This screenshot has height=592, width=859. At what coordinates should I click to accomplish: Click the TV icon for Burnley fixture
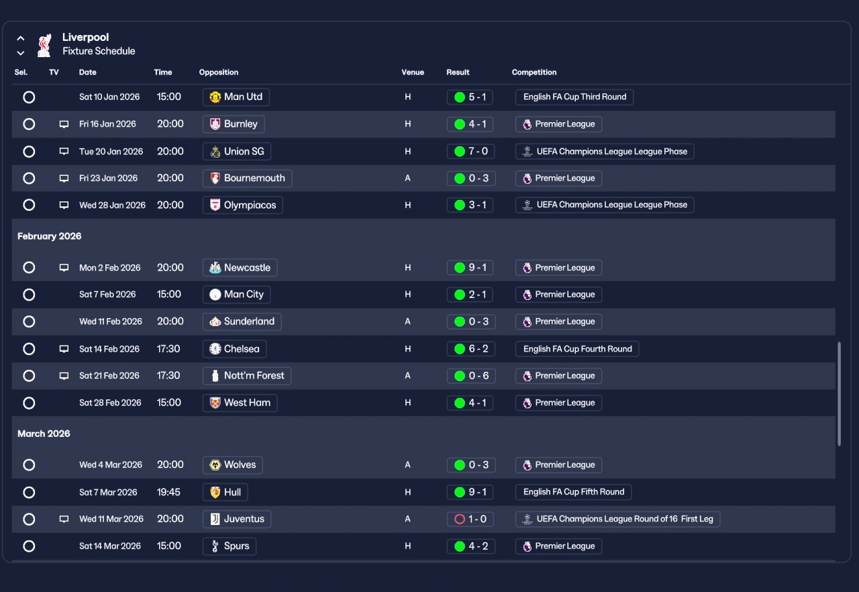click(64, 124)
